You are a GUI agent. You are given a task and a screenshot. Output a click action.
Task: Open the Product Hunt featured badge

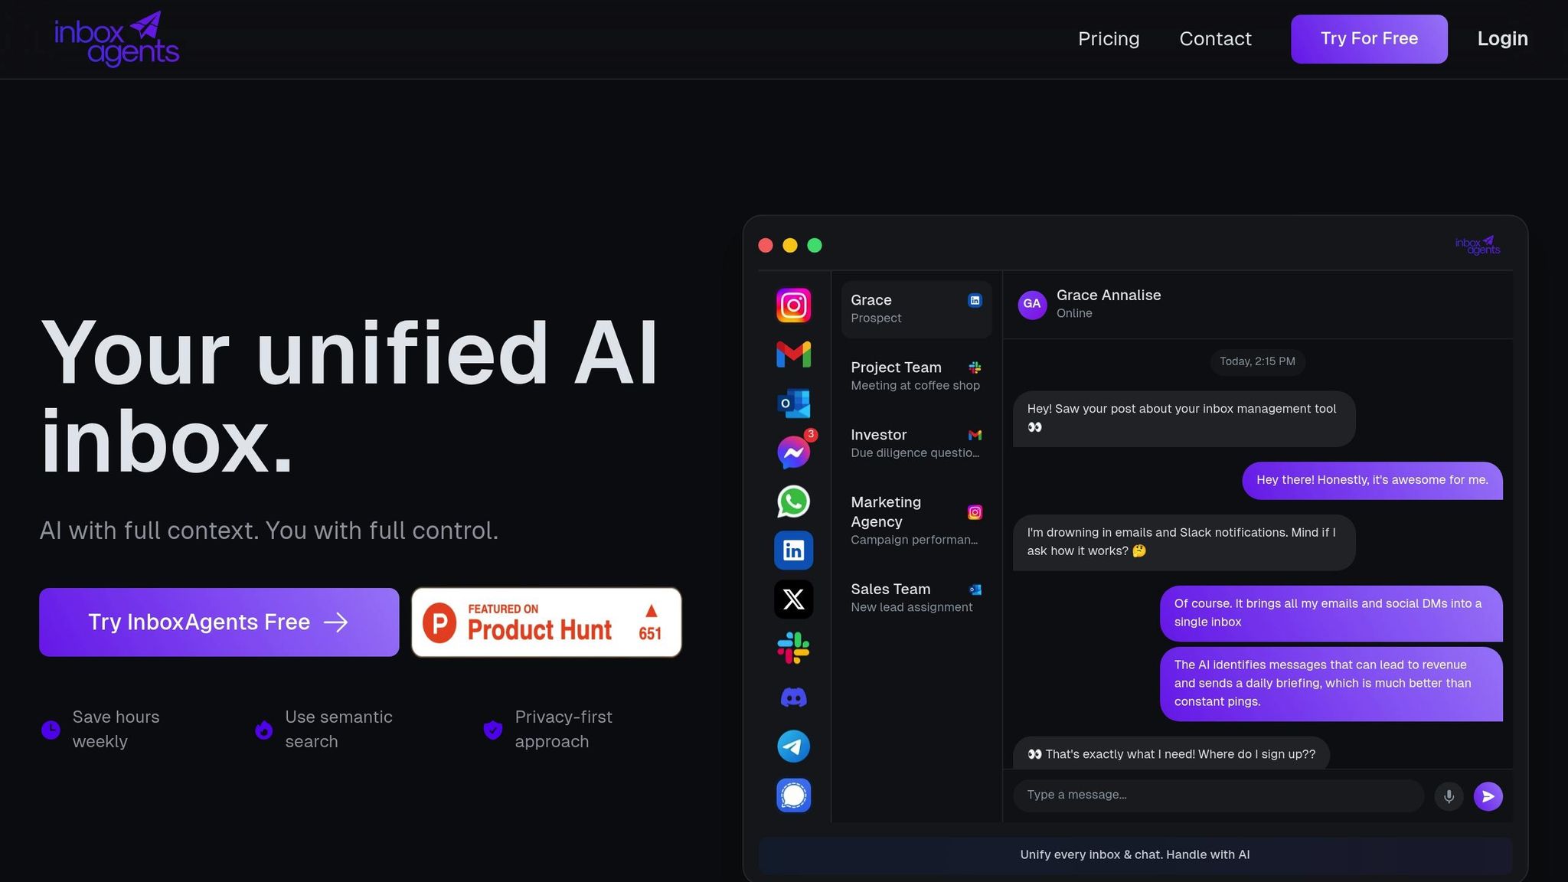[x=546, y=622]
